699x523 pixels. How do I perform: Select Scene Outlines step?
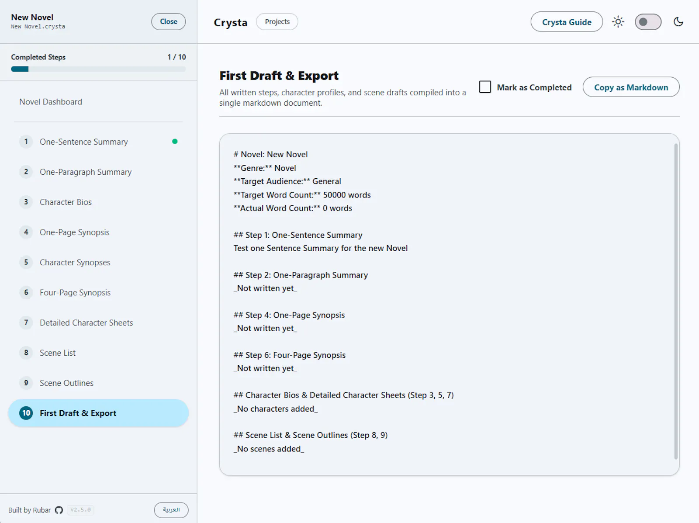[x=98, y=383]
